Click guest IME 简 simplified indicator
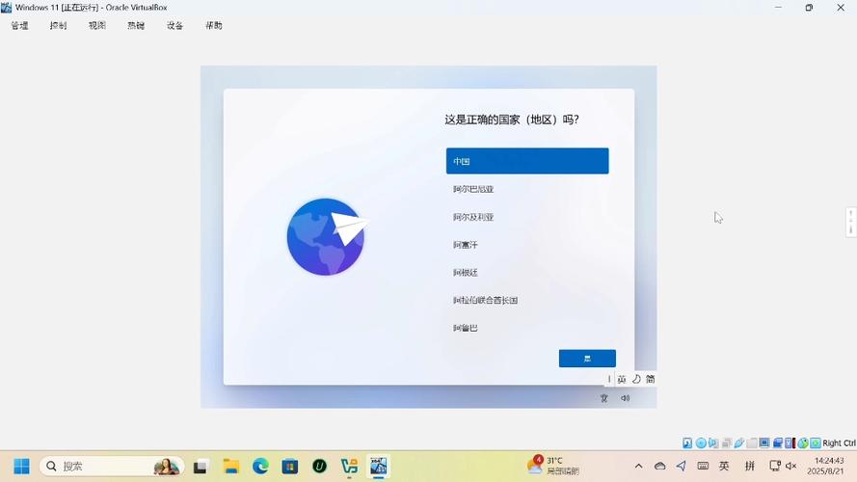This screenshot has width=857, height=482. (650, 379)
